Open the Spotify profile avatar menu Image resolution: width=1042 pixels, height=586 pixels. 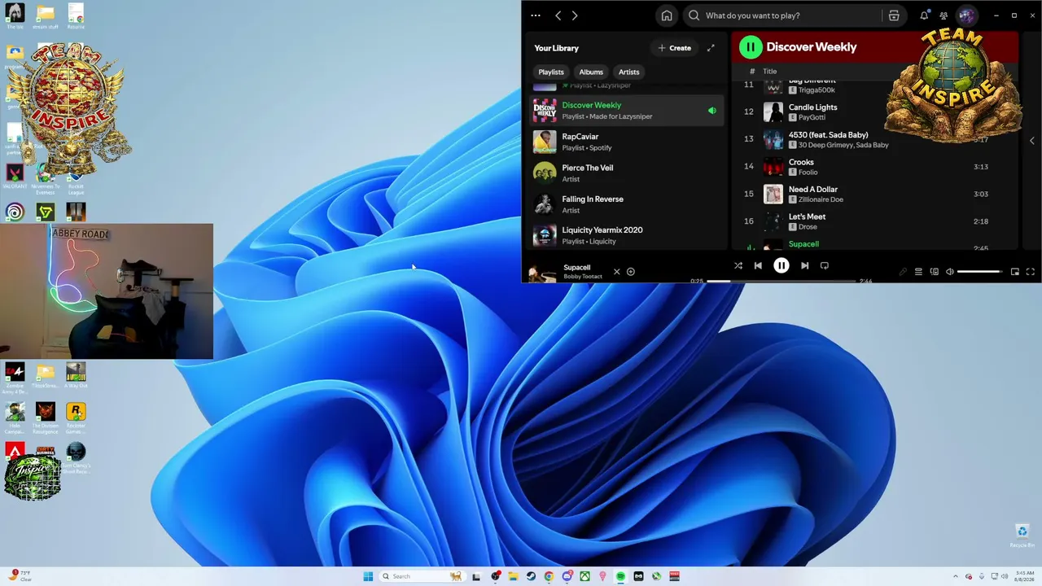[x=966, y=15]
